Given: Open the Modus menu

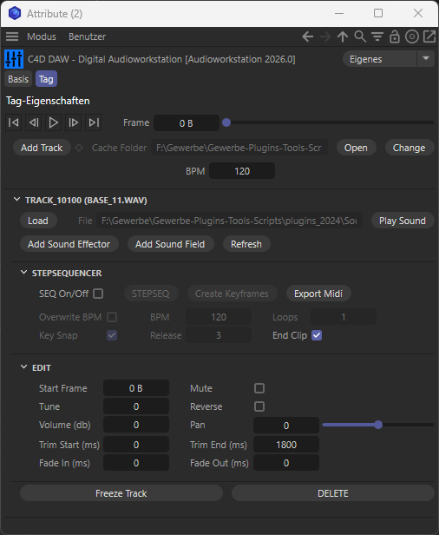Looking at the screenshot, I should coord(42,36).
